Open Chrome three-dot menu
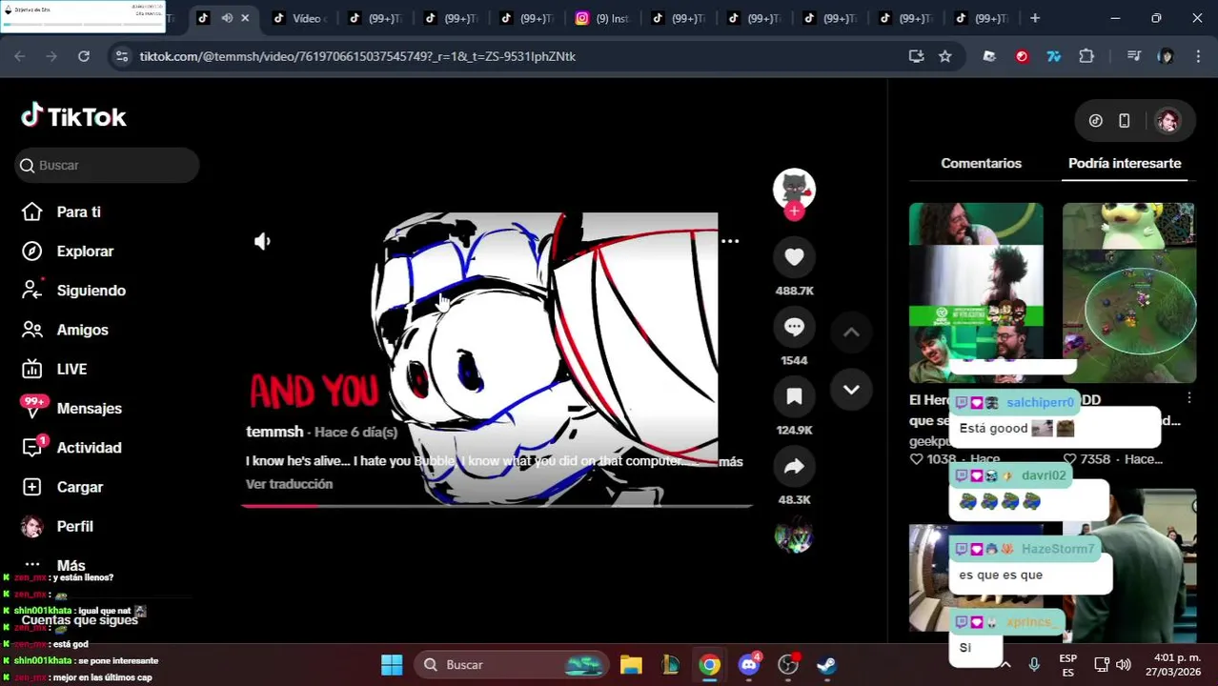 1197,56
